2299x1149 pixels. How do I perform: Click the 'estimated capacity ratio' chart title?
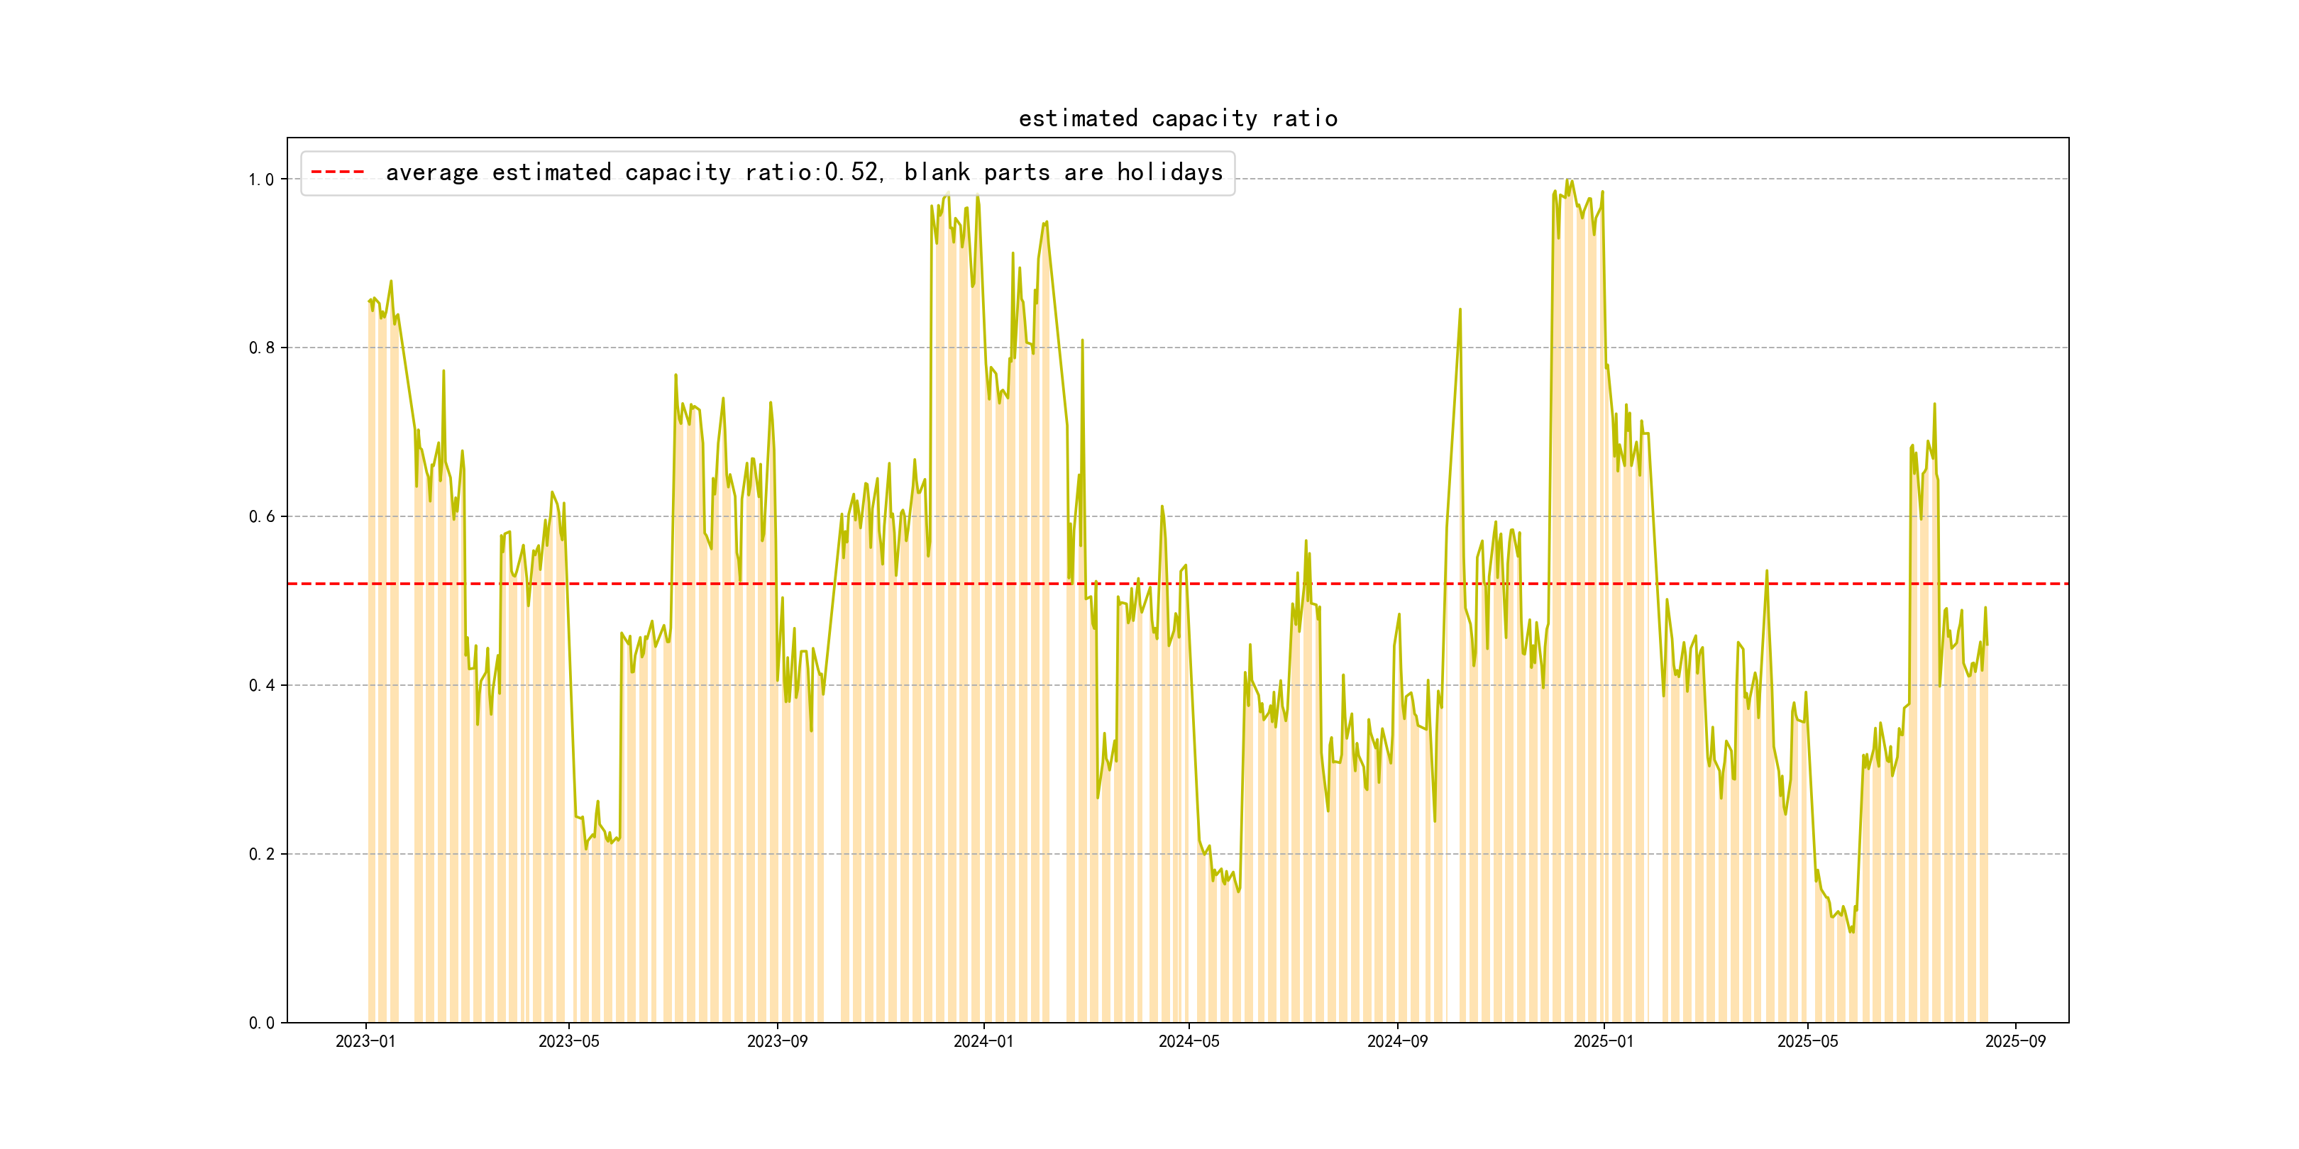1177,118
